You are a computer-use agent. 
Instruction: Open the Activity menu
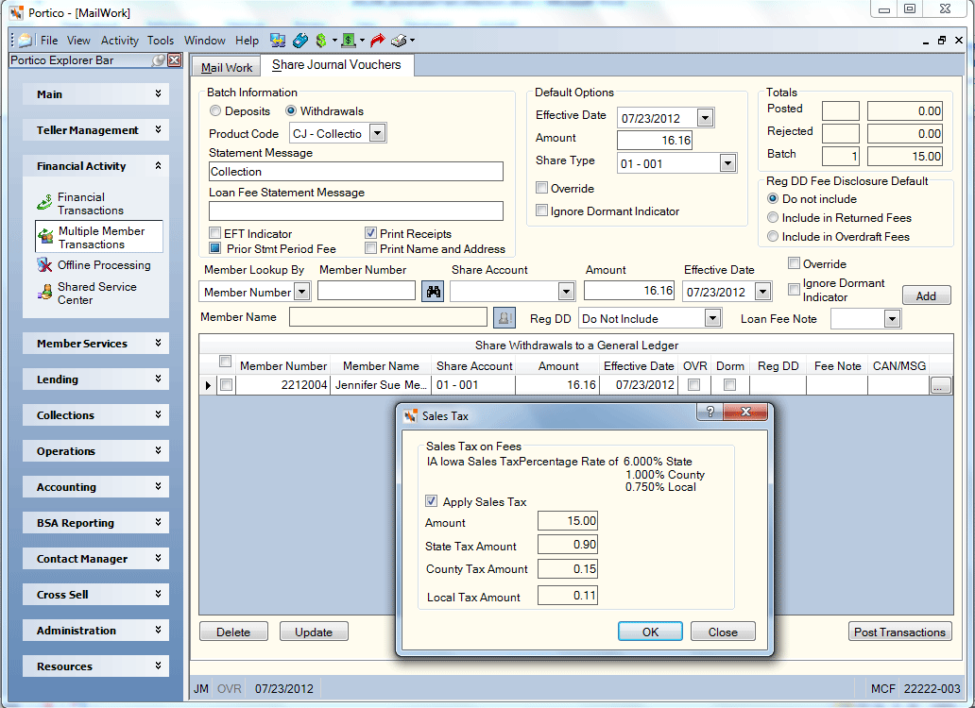[x=119, y=41]
